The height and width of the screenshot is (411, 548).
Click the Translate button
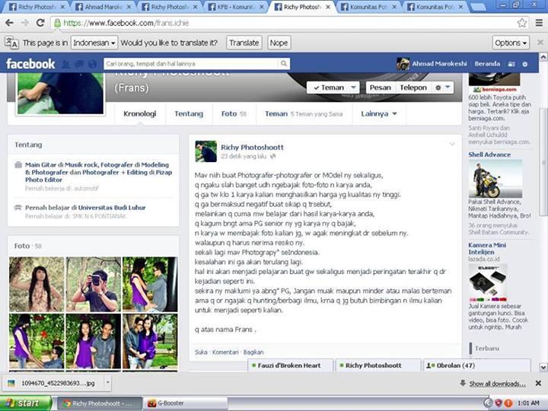(244, 43)
